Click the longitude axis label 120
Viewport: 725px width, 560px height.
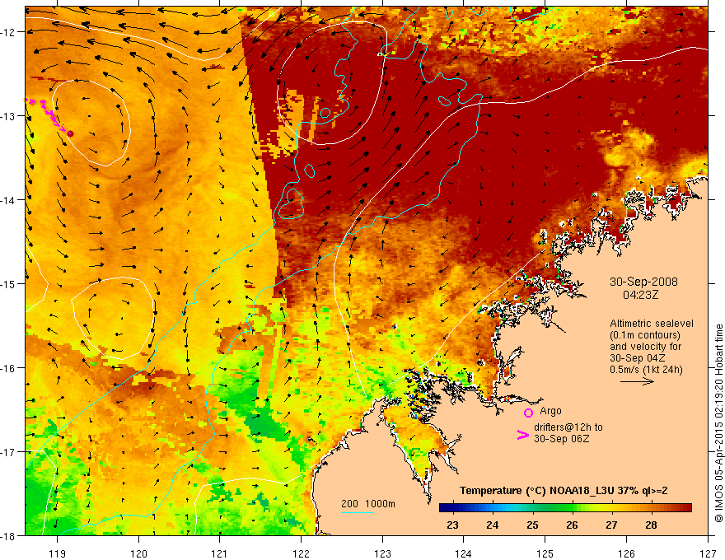138,553
